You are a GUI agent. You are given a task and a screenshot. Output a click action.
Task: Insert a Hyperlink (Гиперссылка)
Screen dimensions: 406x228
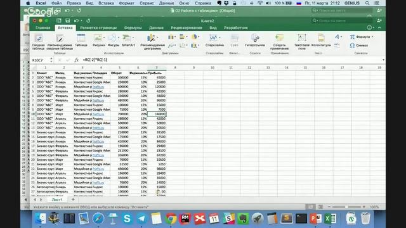pyautogui.click(x=255, y=41)
